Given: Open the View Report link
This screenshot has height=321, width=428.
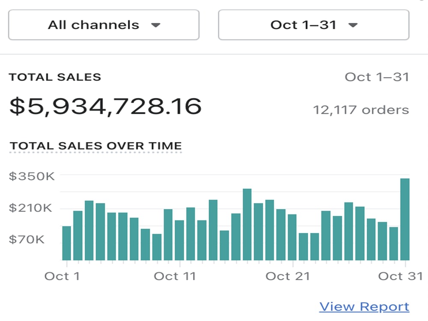Looking at the screenshot, I should click(x=364, y=307).
